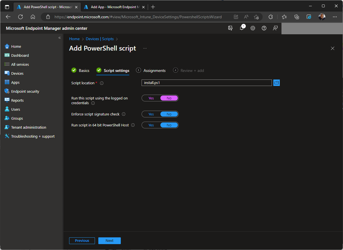Open browser Collections icon

(297, 17)
